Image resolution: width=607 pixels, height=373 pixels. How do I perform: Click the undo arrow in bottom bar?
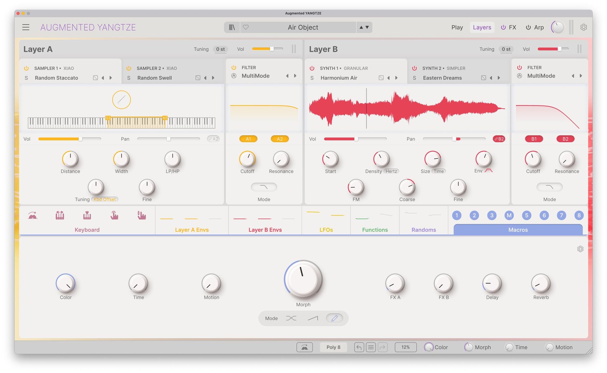point(359,347)
